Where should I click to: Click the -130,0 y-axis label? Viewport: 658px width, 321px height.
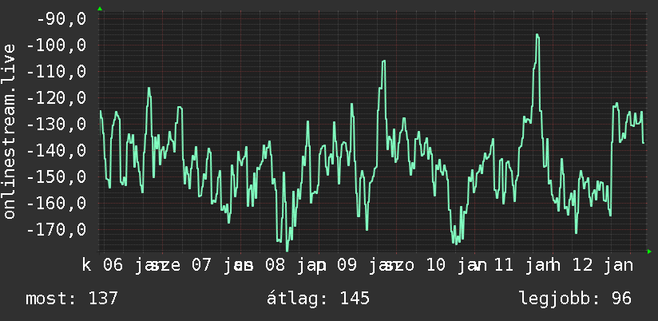click(57, 125)
